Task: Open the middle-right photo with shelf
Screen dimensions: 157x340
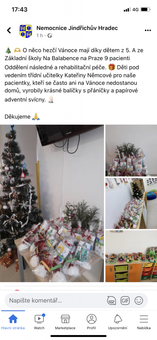Action: (131, 204)
